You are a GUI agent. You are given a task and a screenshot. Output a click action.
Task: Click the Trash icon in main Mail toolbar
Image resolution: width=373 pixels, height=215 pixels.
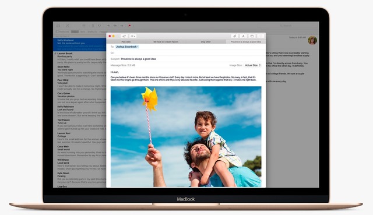tap(93, 26)
